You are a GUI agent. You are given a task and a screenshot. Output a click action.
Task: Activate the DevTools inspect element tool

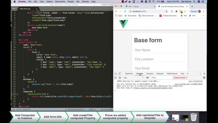point(116,73)
